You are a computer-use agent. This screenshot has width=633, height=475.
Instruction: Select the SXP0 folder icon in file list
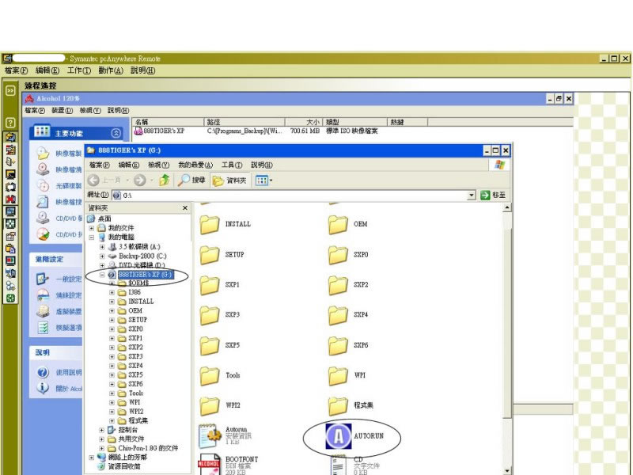pyautogui.click(x=338, y=255)
